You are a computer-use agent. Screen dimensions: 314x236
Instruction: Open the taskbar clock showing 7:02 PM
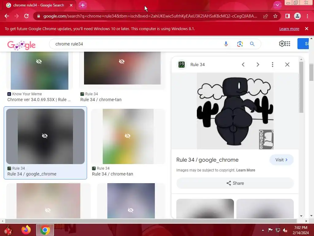301,230
